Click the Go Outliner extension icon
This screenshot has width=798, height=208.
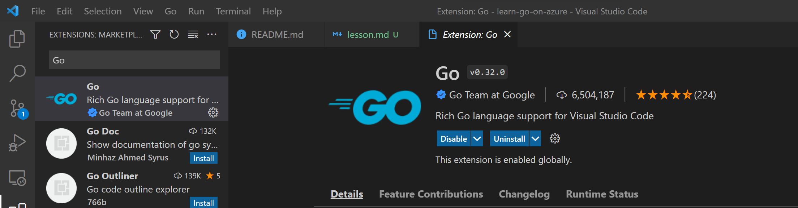(x=61, y=188)
